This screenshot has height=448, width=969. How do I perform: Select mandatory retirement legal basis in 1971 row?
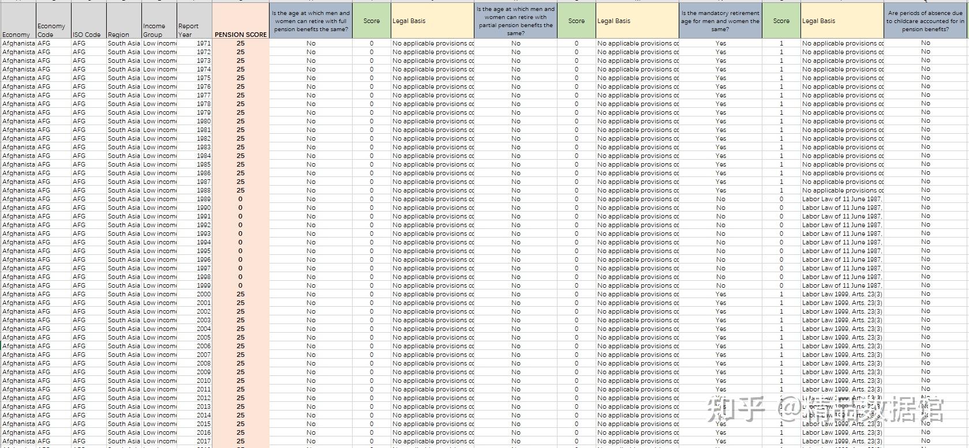[x=843, y=43]
